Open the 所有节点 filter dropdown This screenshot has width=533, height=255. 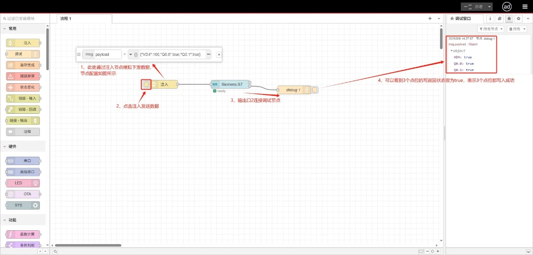click(491, 29)
